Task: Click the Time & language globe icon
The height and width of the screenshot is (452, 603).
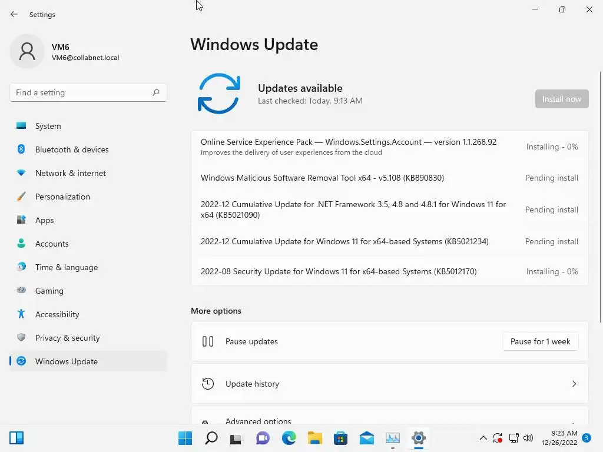Action: click(x=21, y=267)
